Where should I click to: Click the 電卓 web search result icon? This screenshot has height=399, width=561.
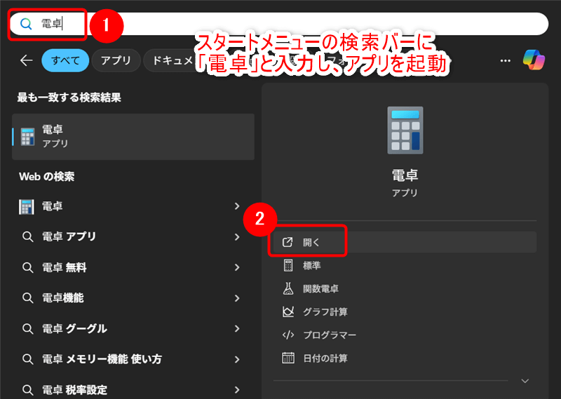(x=27, y=207)
